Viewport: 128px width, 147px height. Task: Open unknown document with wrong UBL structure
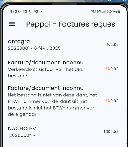63,69
